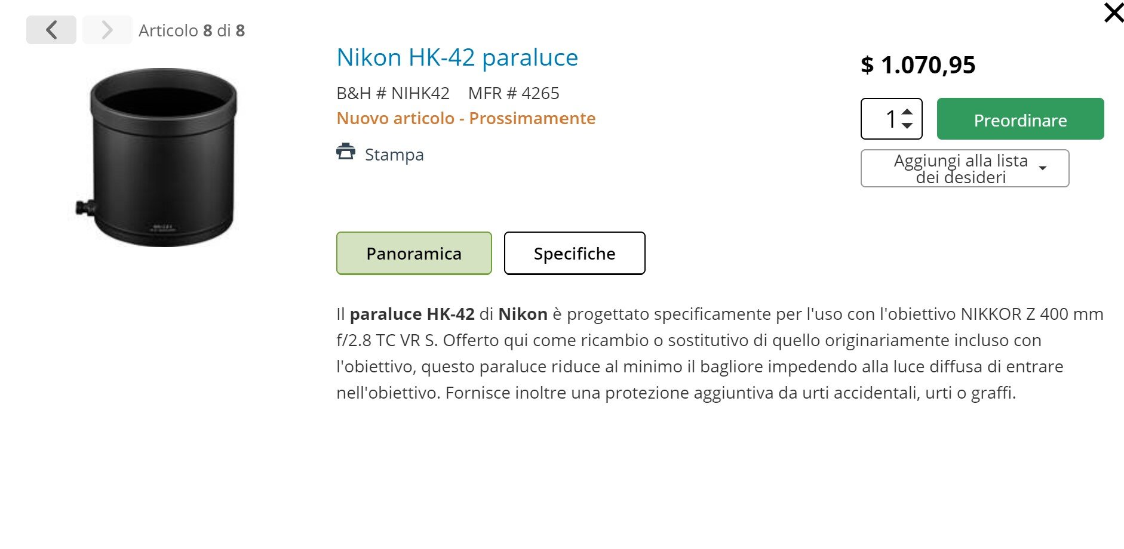Add item via Aggiungi alla lista dei desideri
This screenshot has width=1124, height=549.
point(960,168)
